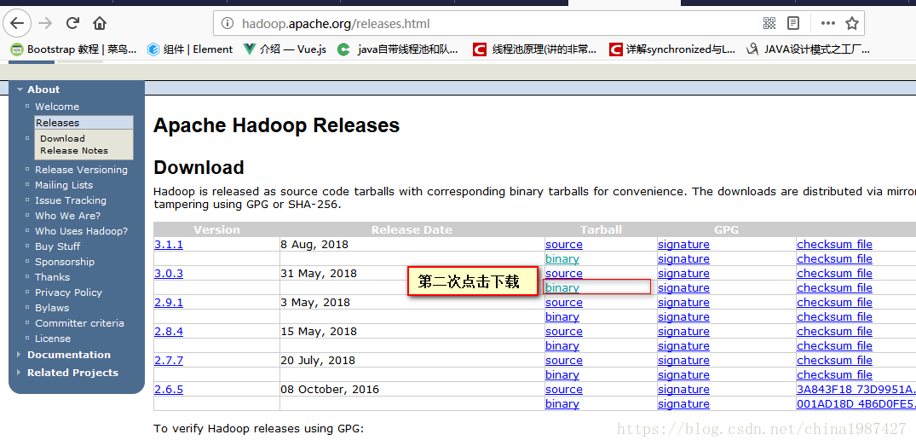Open License in sidebar
Image resolution: width=916 pixels, height=446 pixels.
coord(53,339)
